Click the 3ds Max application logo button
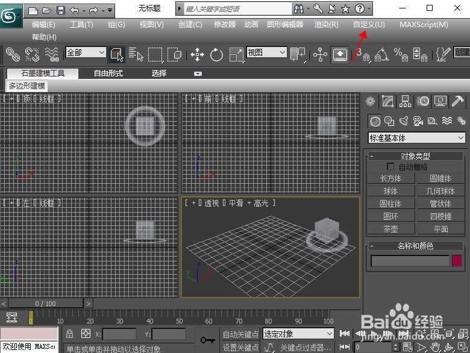This screenshot has width=470, height=353. click(x=11, y=16)
